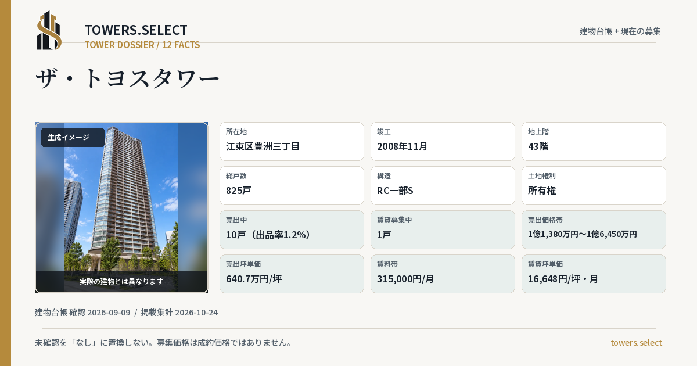Select the 総戸数 825戸 card
Screen dimensions: 697x366
coord(292,185)
